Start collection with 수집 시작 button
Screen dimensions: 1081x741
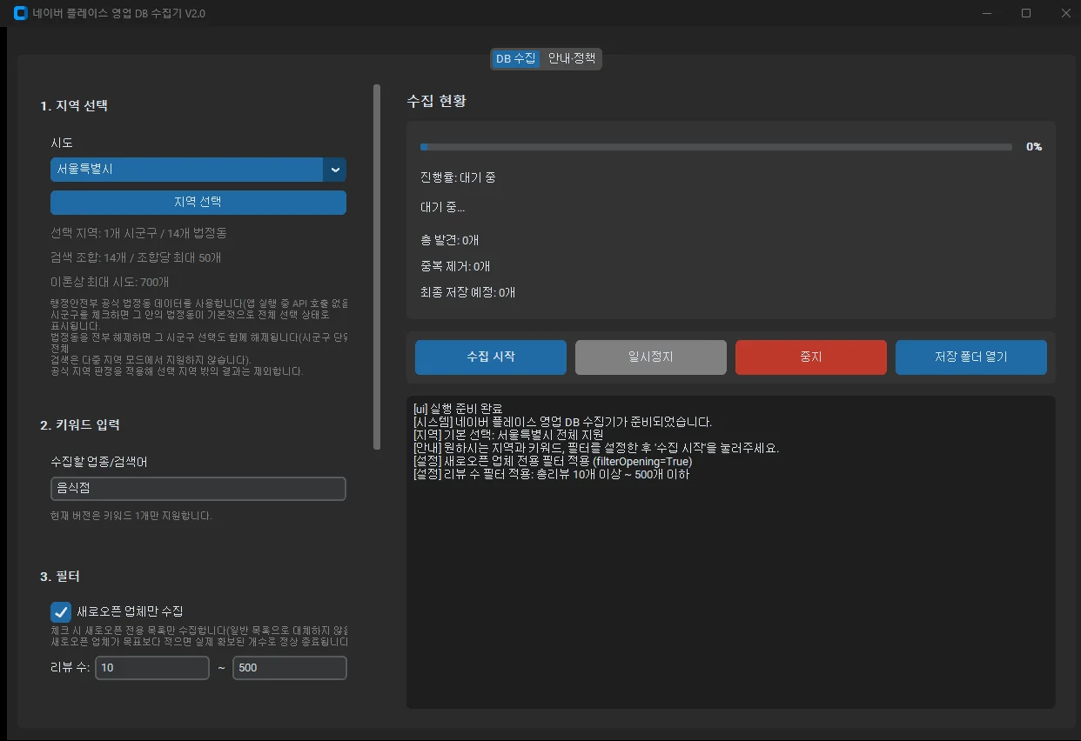491,357
